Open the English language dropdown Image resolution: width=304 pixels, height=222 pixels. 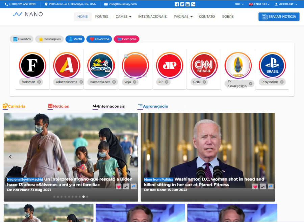pos(259,4)
